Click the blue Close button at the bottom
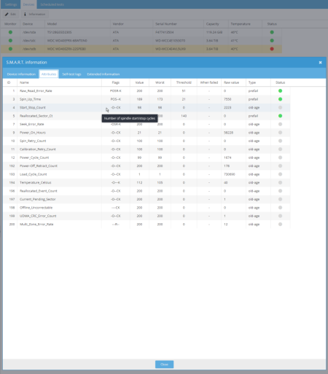 tap(164, 365)
